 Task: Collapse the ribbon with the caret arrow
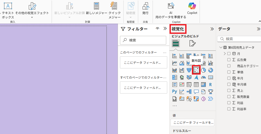pos(259,21)
